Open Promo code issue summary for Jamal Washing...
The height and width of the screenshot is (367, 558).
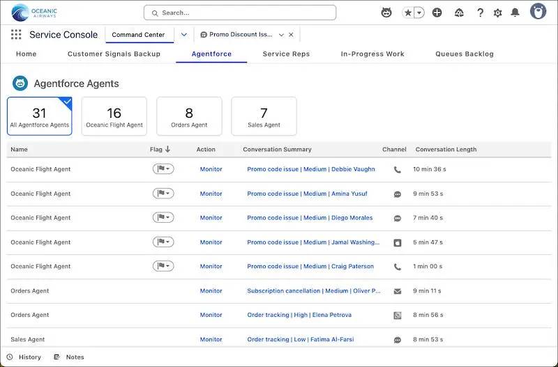[x=313, y=242]
